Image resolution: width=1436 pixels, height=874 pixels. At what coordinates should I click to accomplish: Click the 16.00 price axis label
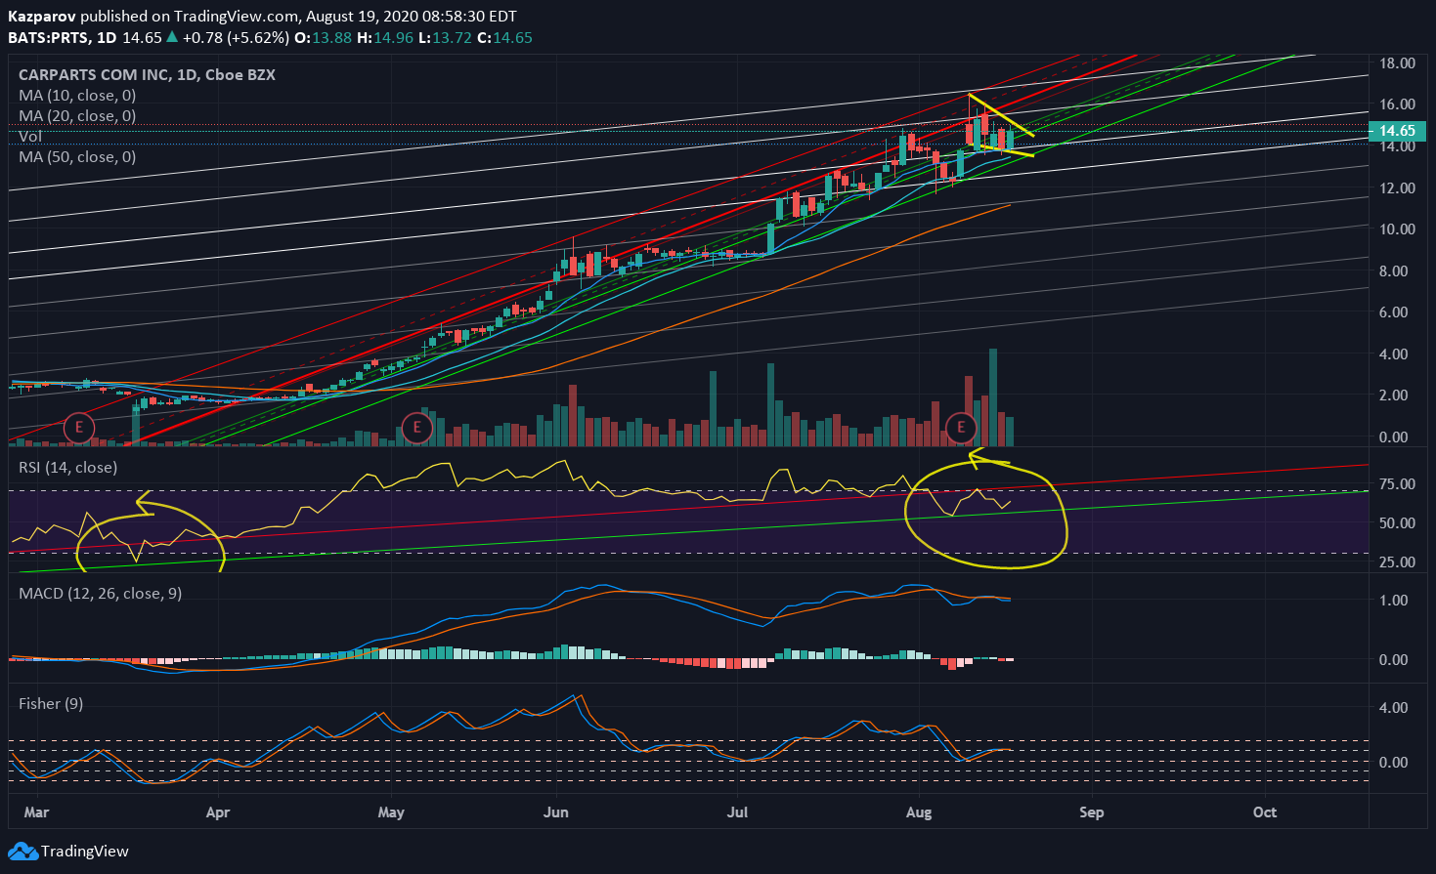(x=1397, y=104)
